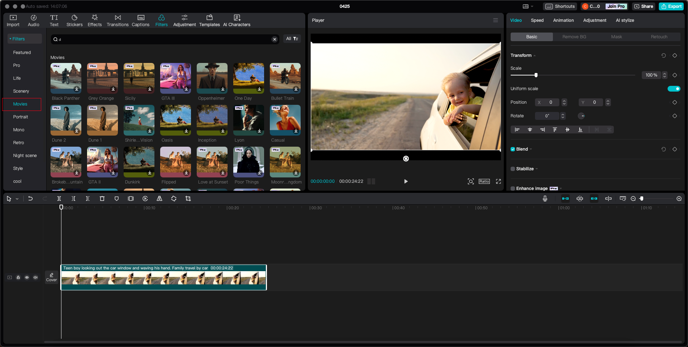The image size is (688, 347).
Task: Click the microphone record voiceover icon
Action: [x=545, y=199]
